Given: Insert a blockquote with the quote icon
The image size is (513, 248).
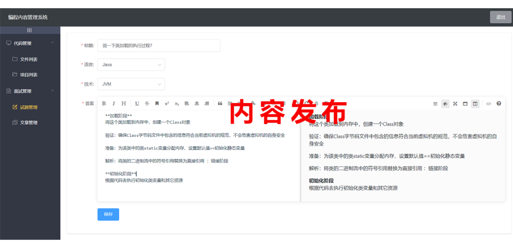Looking at the screenshot, I should click(x=220, y=104).
